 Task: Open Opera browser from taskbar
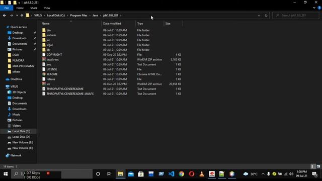pos(192,174)
